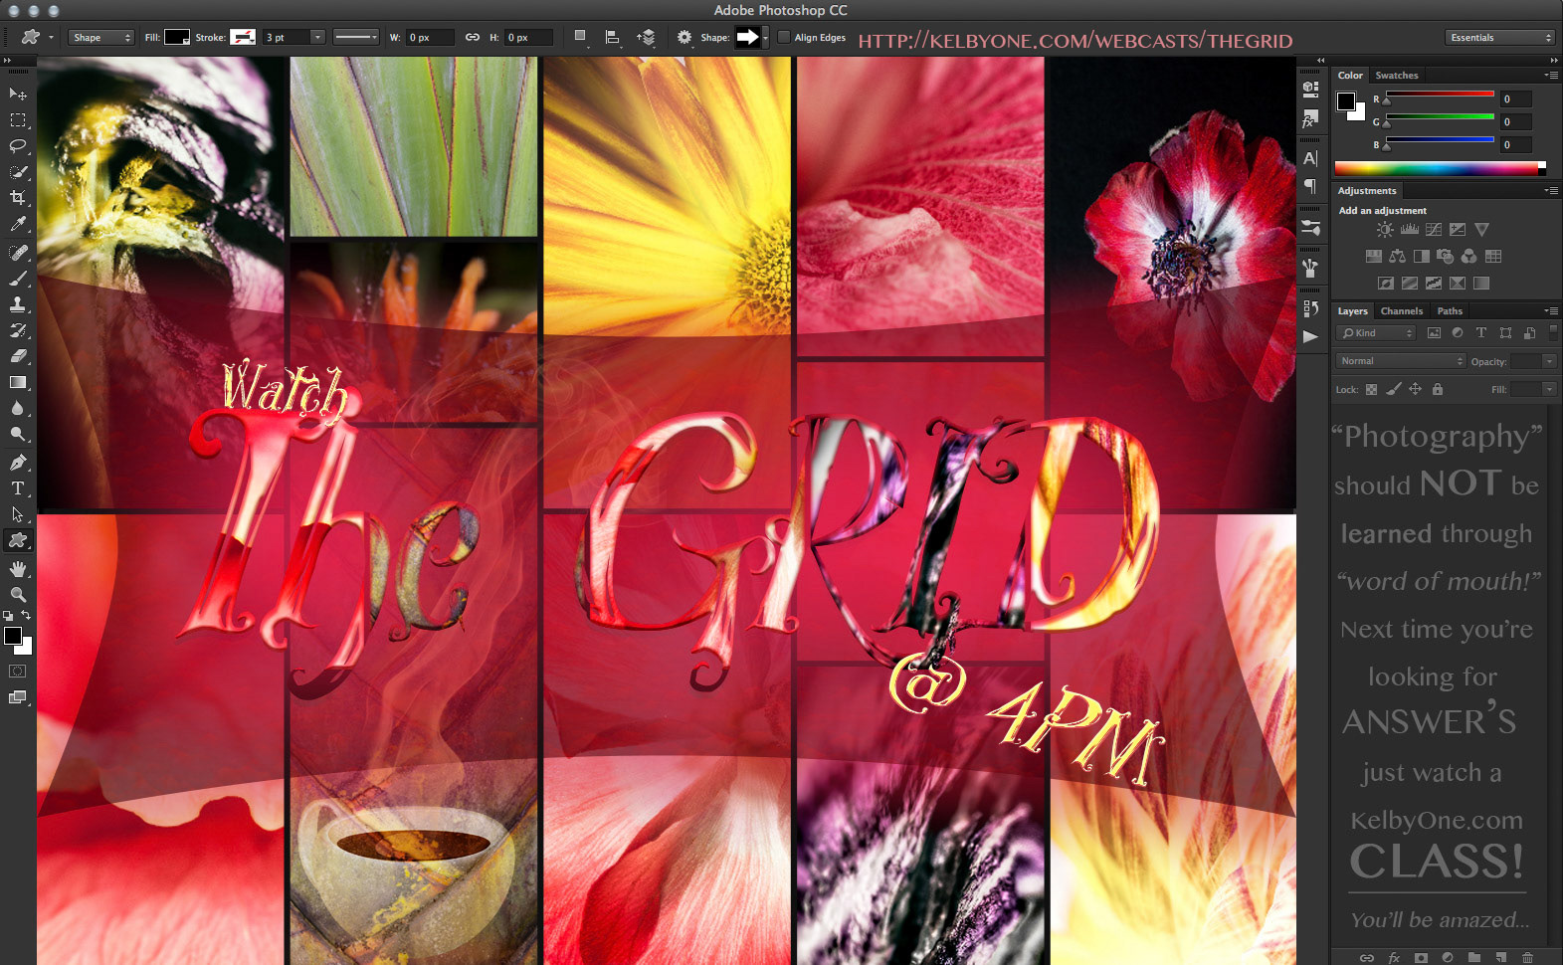This screenshot has width=1563, height=965.
Task: Select the Path Selection tool
Action: (18, 514)
